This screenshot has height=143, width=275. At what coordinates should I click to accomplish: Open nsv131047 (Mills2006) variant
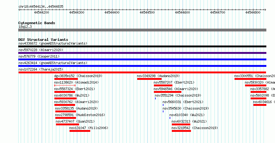(89, 128)
